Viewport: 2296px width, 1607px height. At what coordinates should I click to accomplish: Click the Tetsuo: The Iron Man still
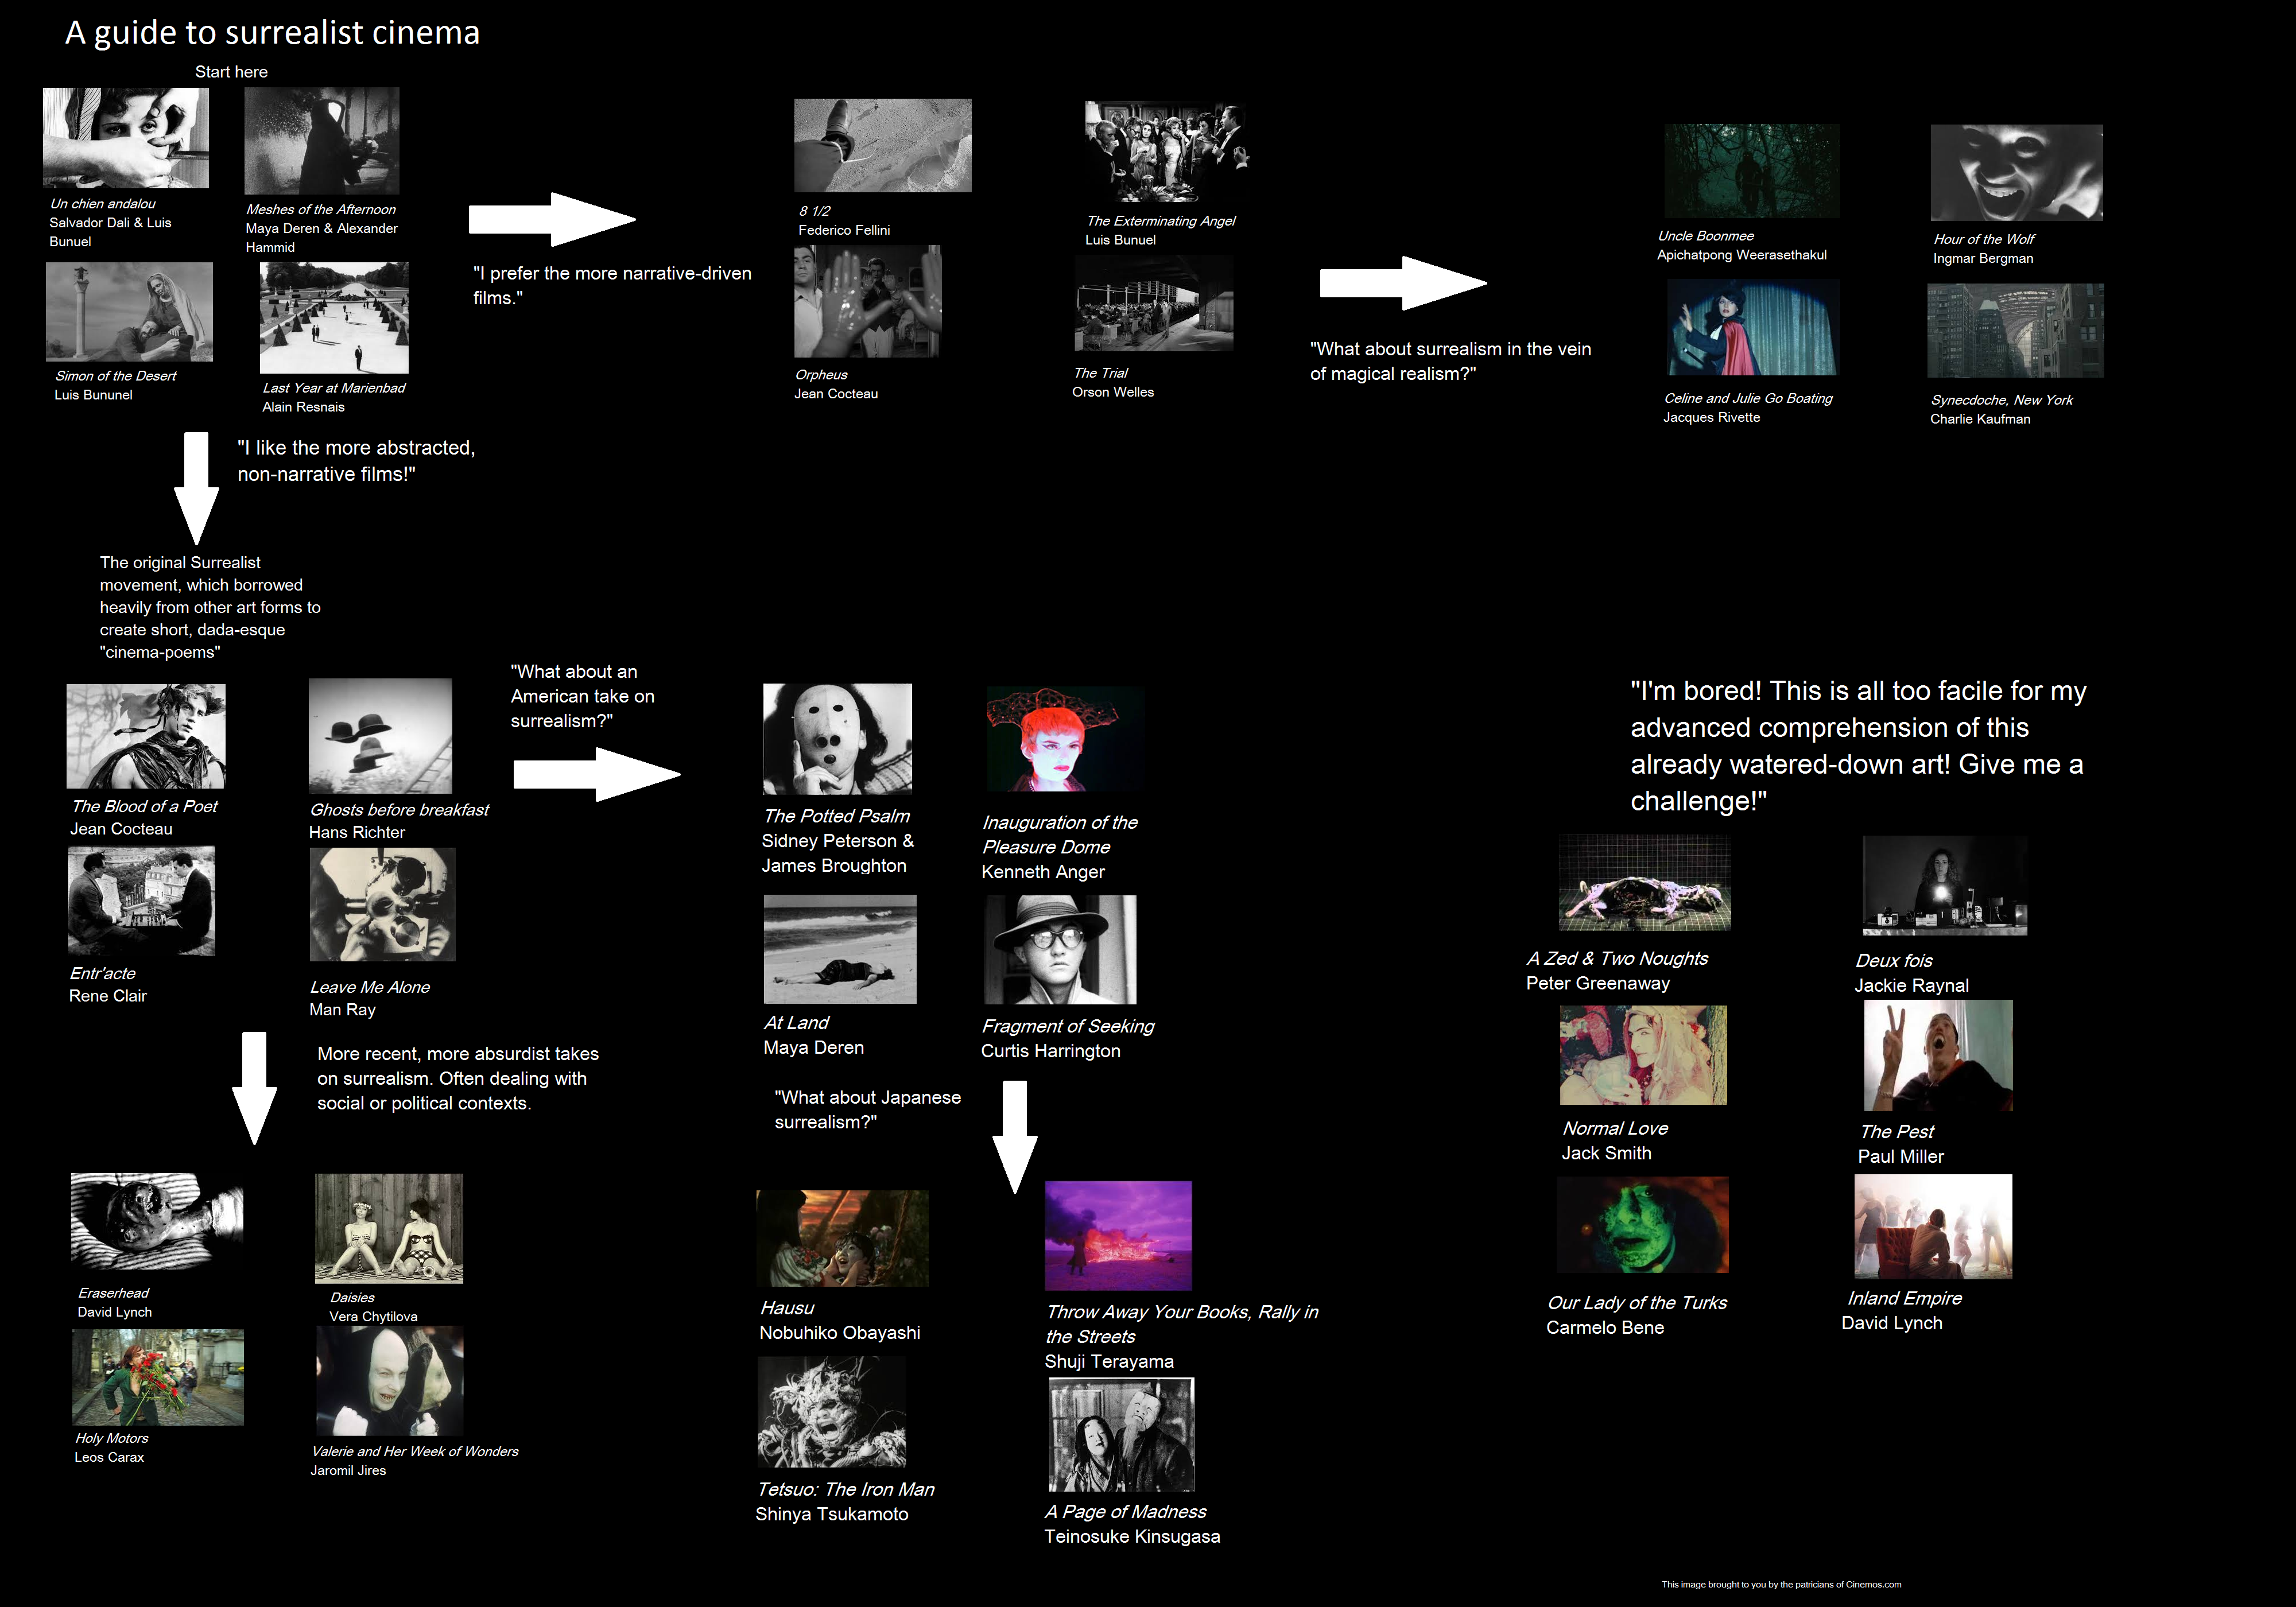click(x=832, y=1412)
